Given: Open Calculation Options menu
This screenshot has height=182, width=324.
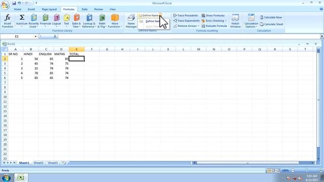Looking at the screenshot, I should [251, 21].
